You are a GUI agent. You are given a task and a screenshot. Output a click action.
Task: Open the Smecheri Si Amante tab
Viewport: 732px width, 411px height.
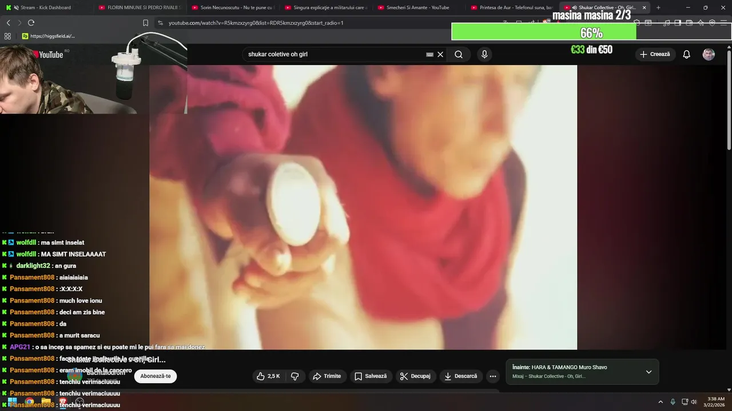(x=418, y=7)
